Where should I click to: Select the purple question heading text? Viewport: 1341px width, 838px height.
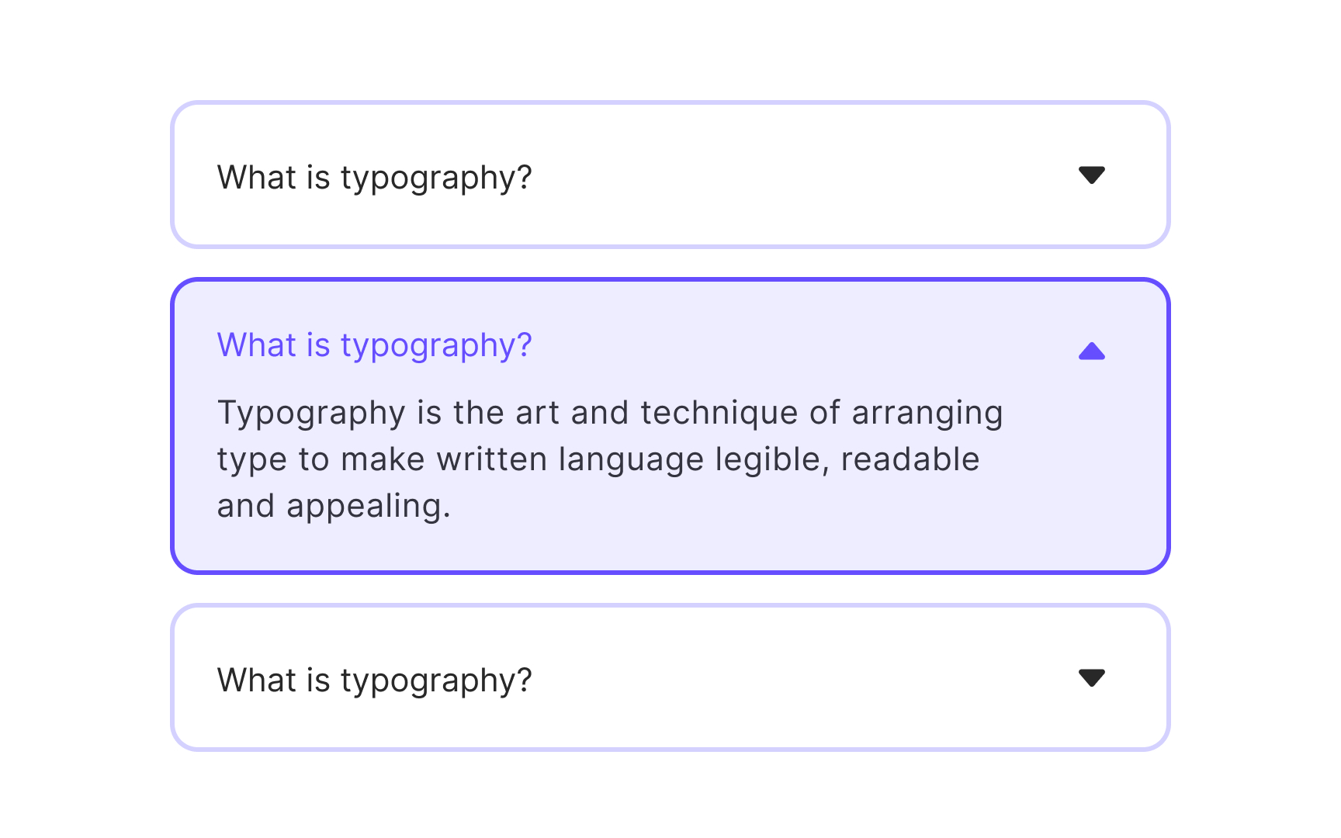pos(374,345)
